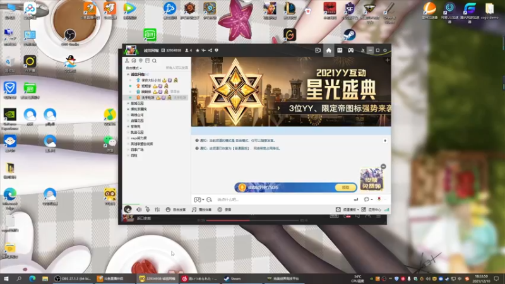
Task: Open the video camera icon in YY header
Action: (318, 50)
